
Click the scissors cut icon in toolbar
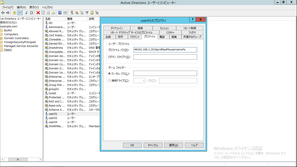click(26, 13)
